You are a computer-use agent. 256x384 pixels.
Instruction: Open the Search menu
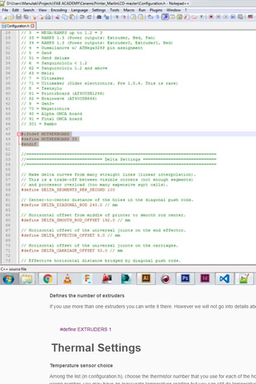pyautogui.click(x=28, y=10)
